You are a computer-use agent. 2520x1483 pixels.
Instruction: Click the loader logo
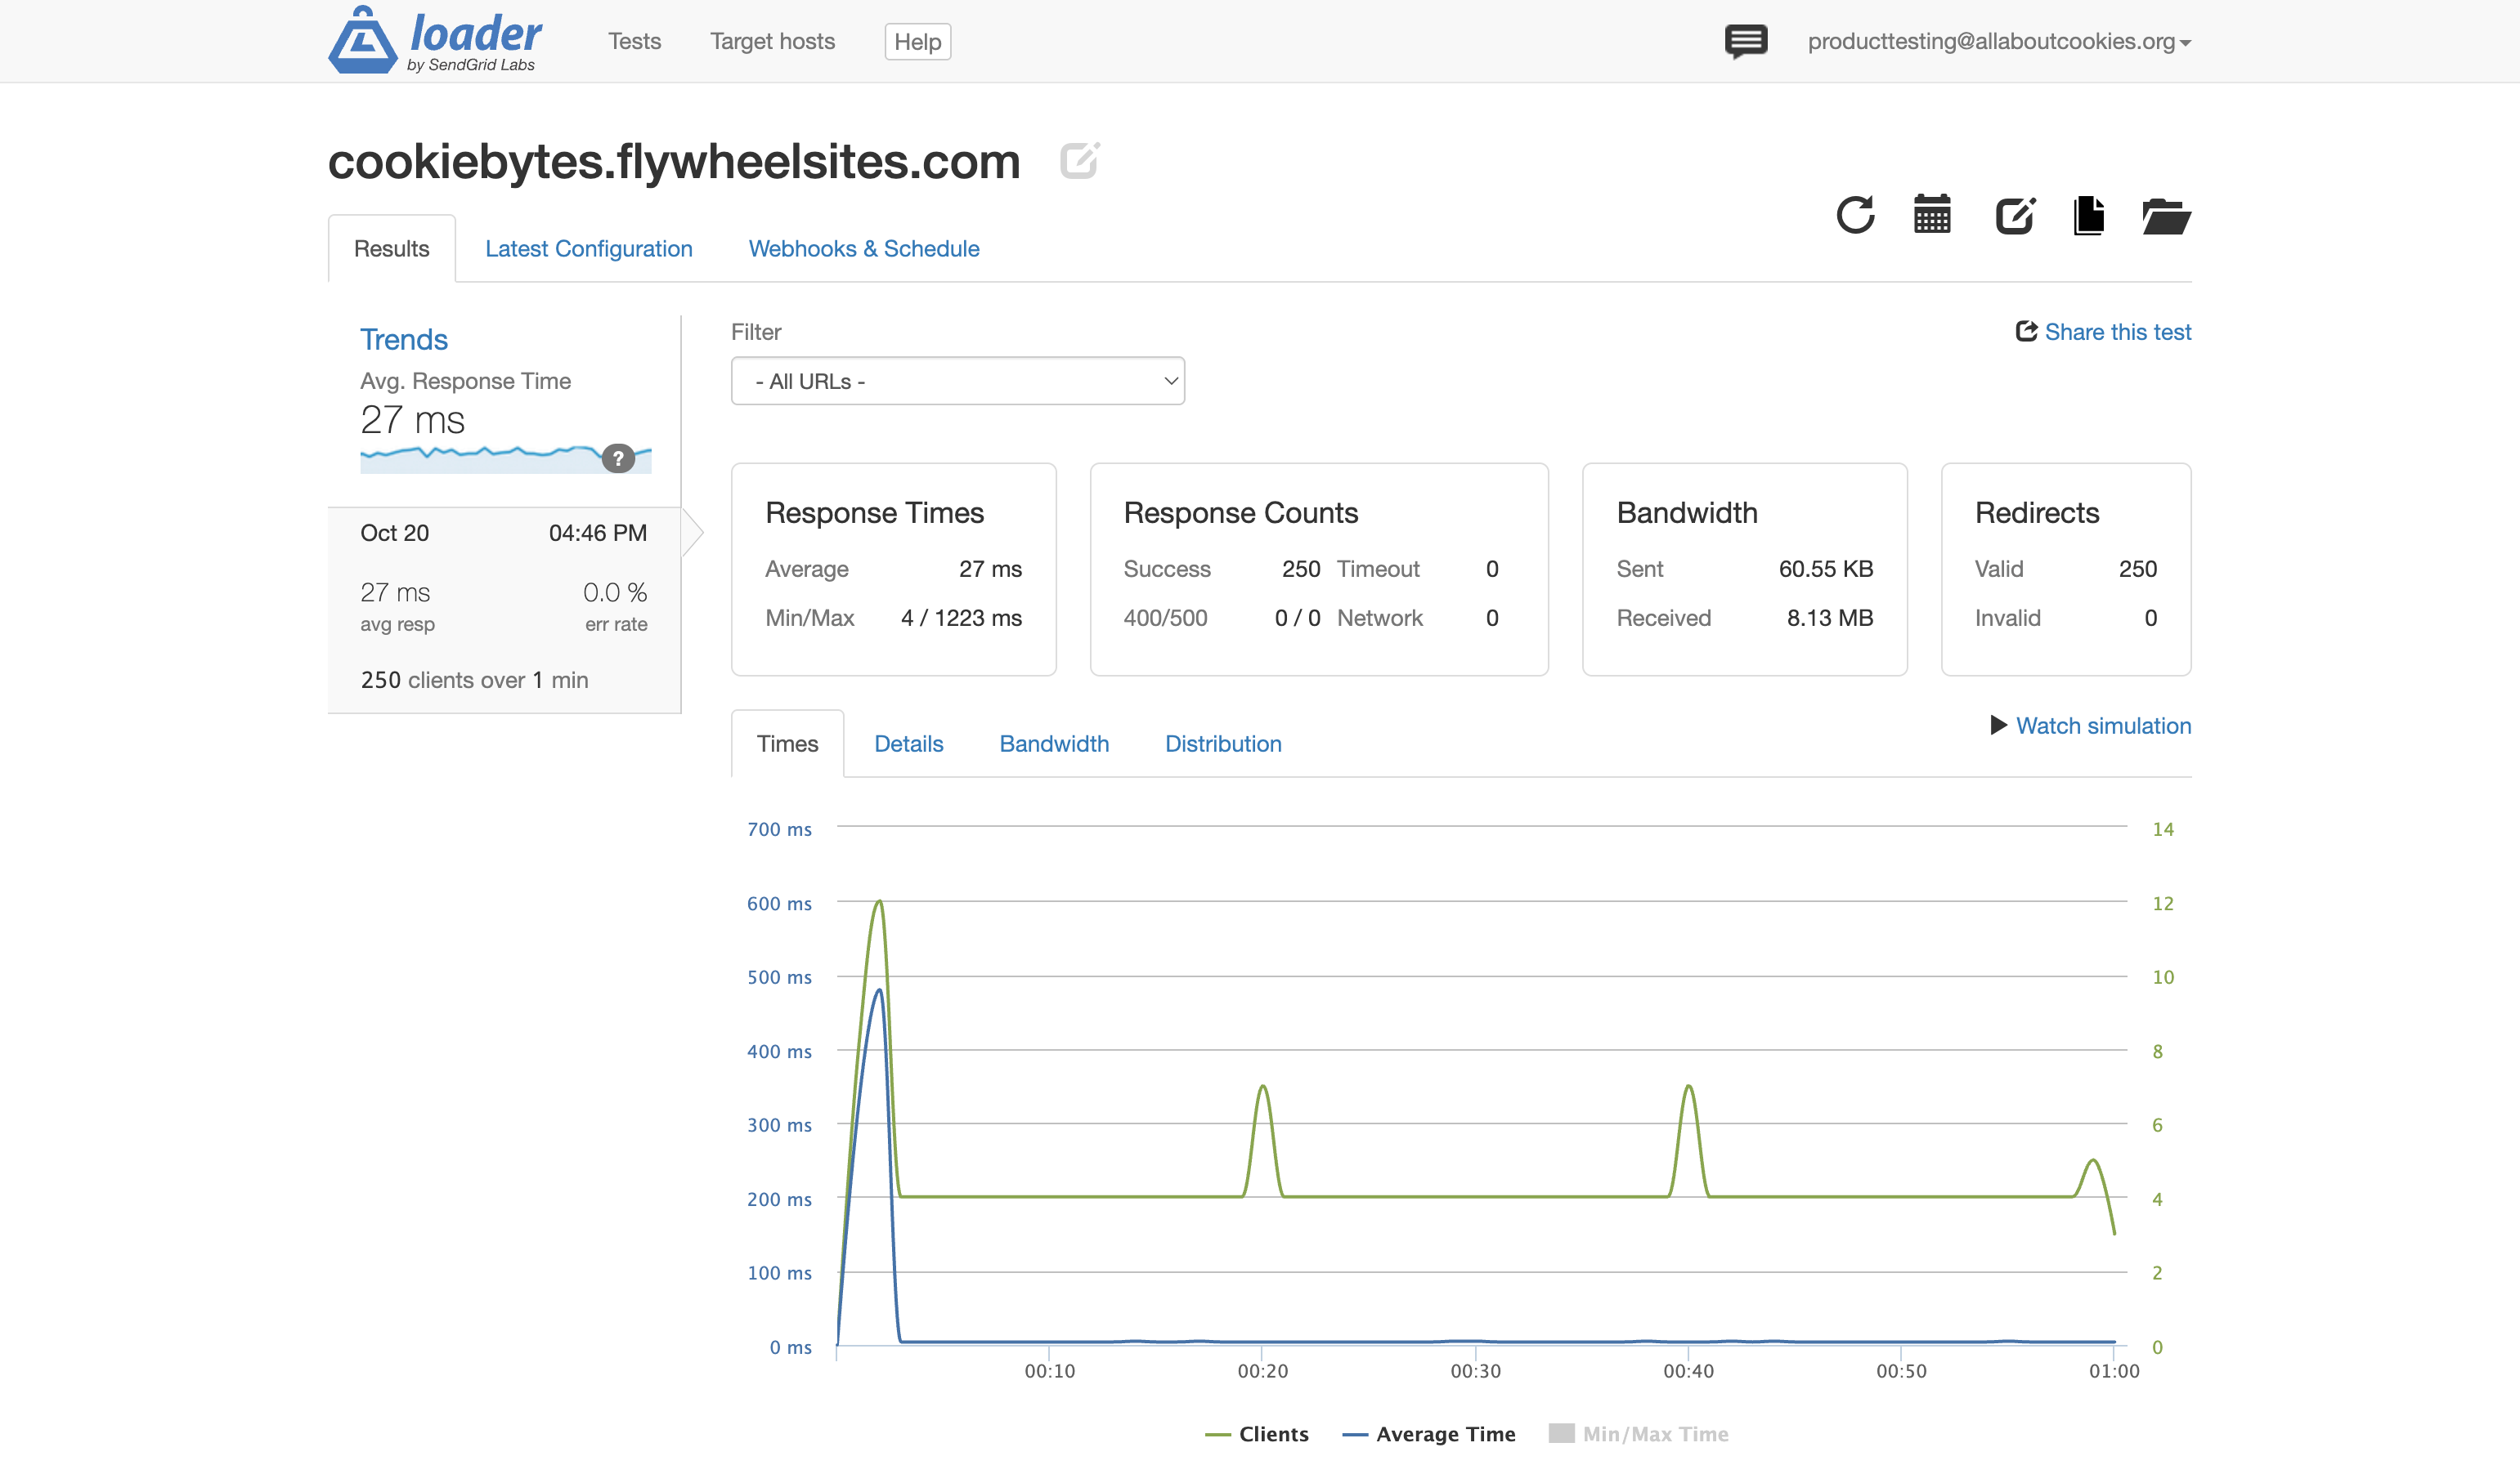coord(435,40)
